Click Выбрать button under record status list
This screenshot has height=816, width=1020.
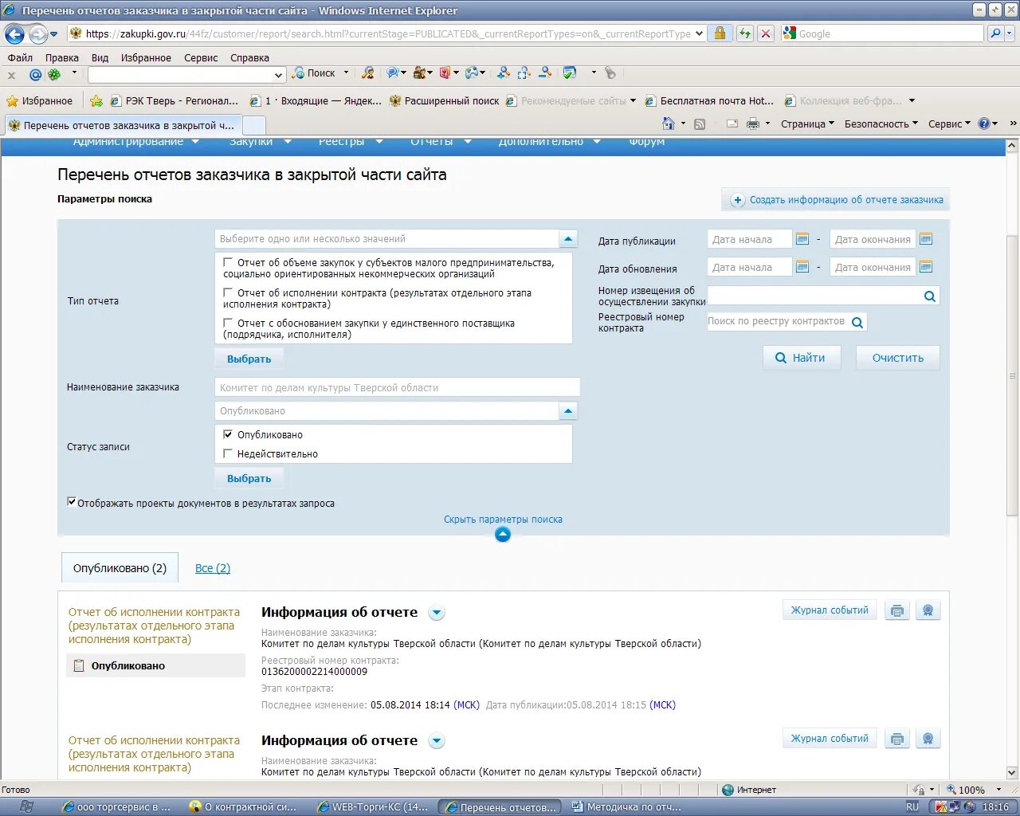point(249,478)
